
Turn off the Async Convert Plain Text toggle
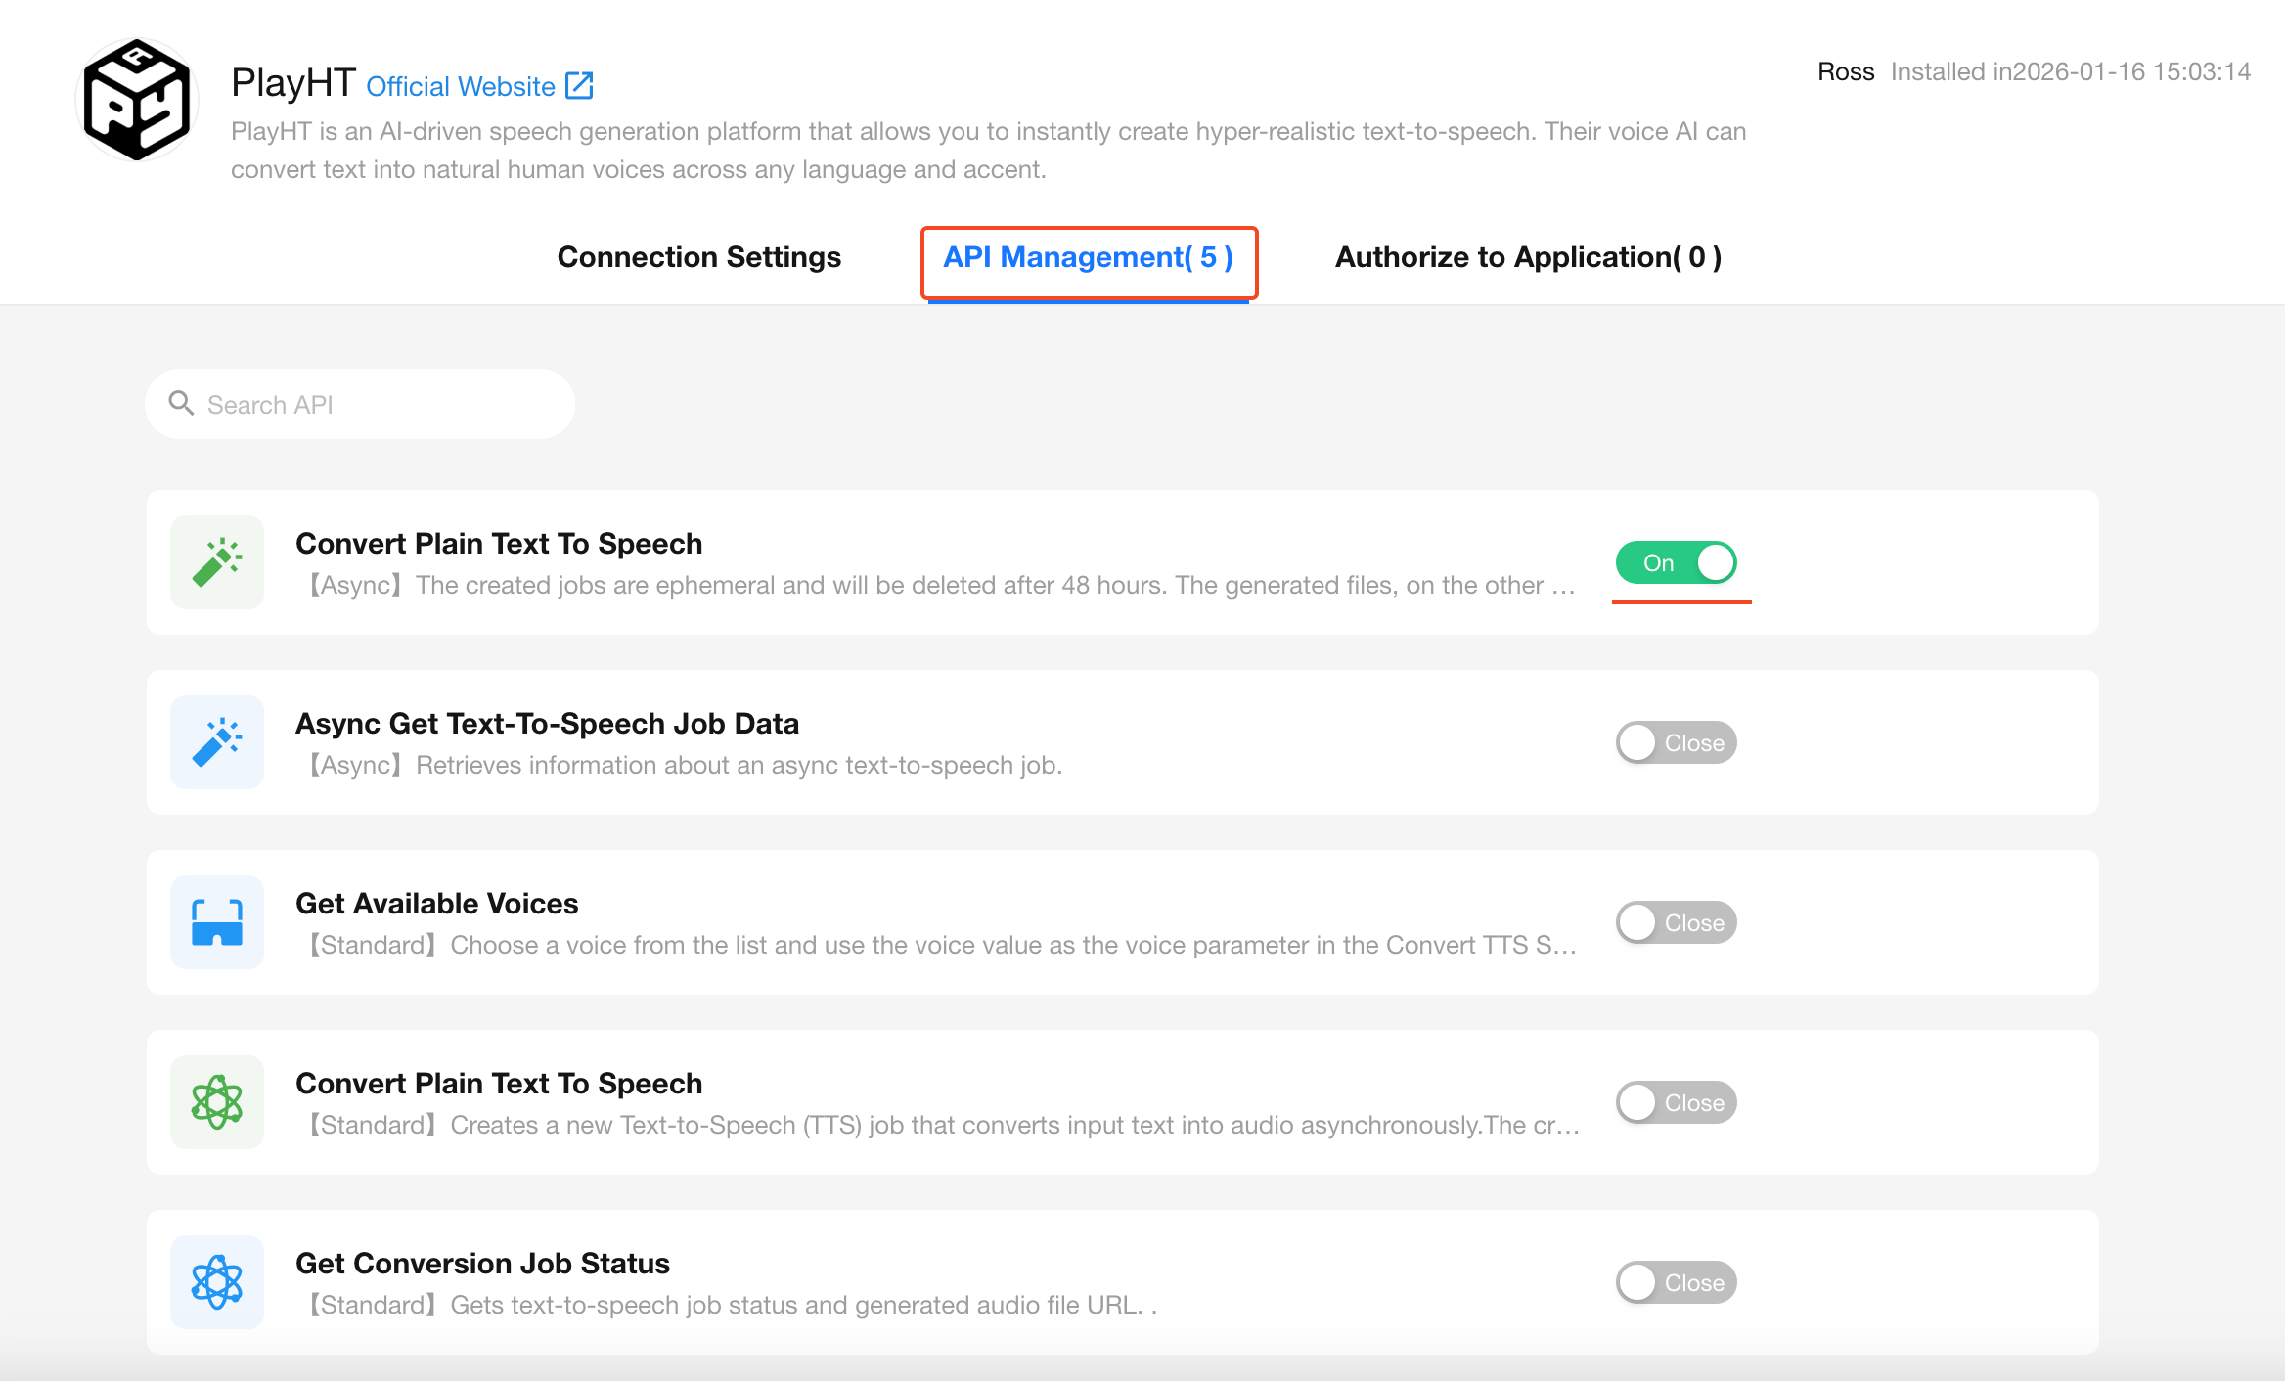tap(1676, 562)
